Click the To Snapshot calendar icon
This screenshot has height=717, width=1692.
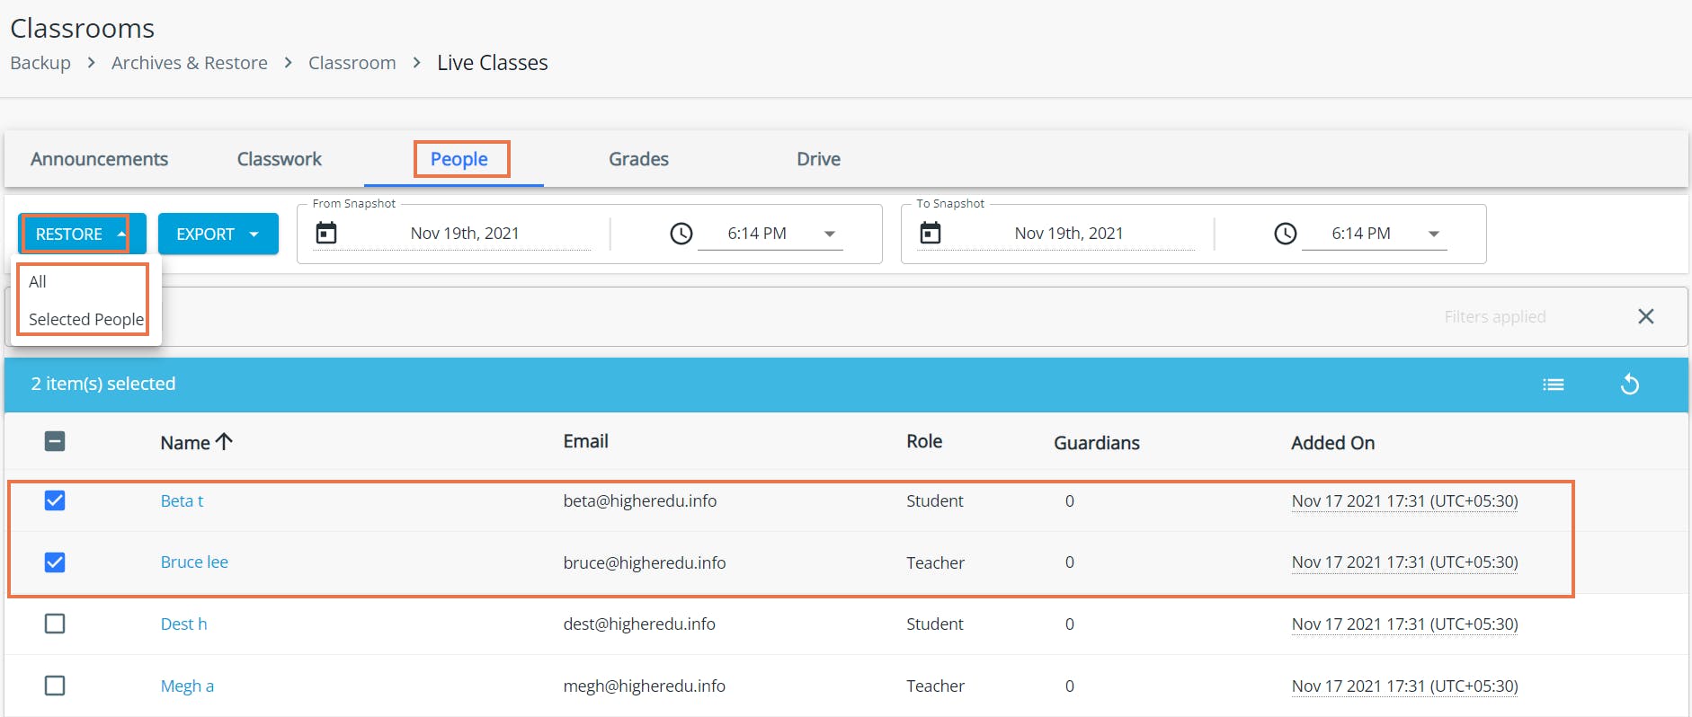931,234
